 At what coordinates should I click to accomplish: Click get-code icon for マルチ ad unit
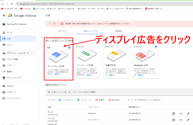[181, 113]
